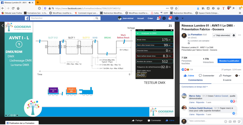Open the Firefox library icon
The height and width of the screenshot is (125, 243).
click(203, 8)
